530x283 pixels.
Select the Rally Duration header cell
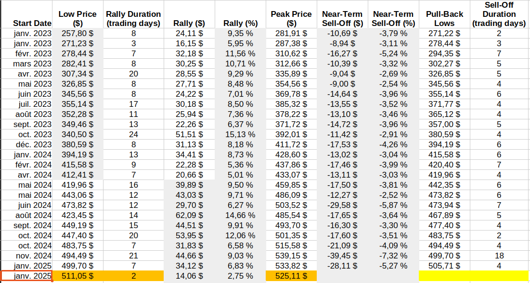[133, 18]
